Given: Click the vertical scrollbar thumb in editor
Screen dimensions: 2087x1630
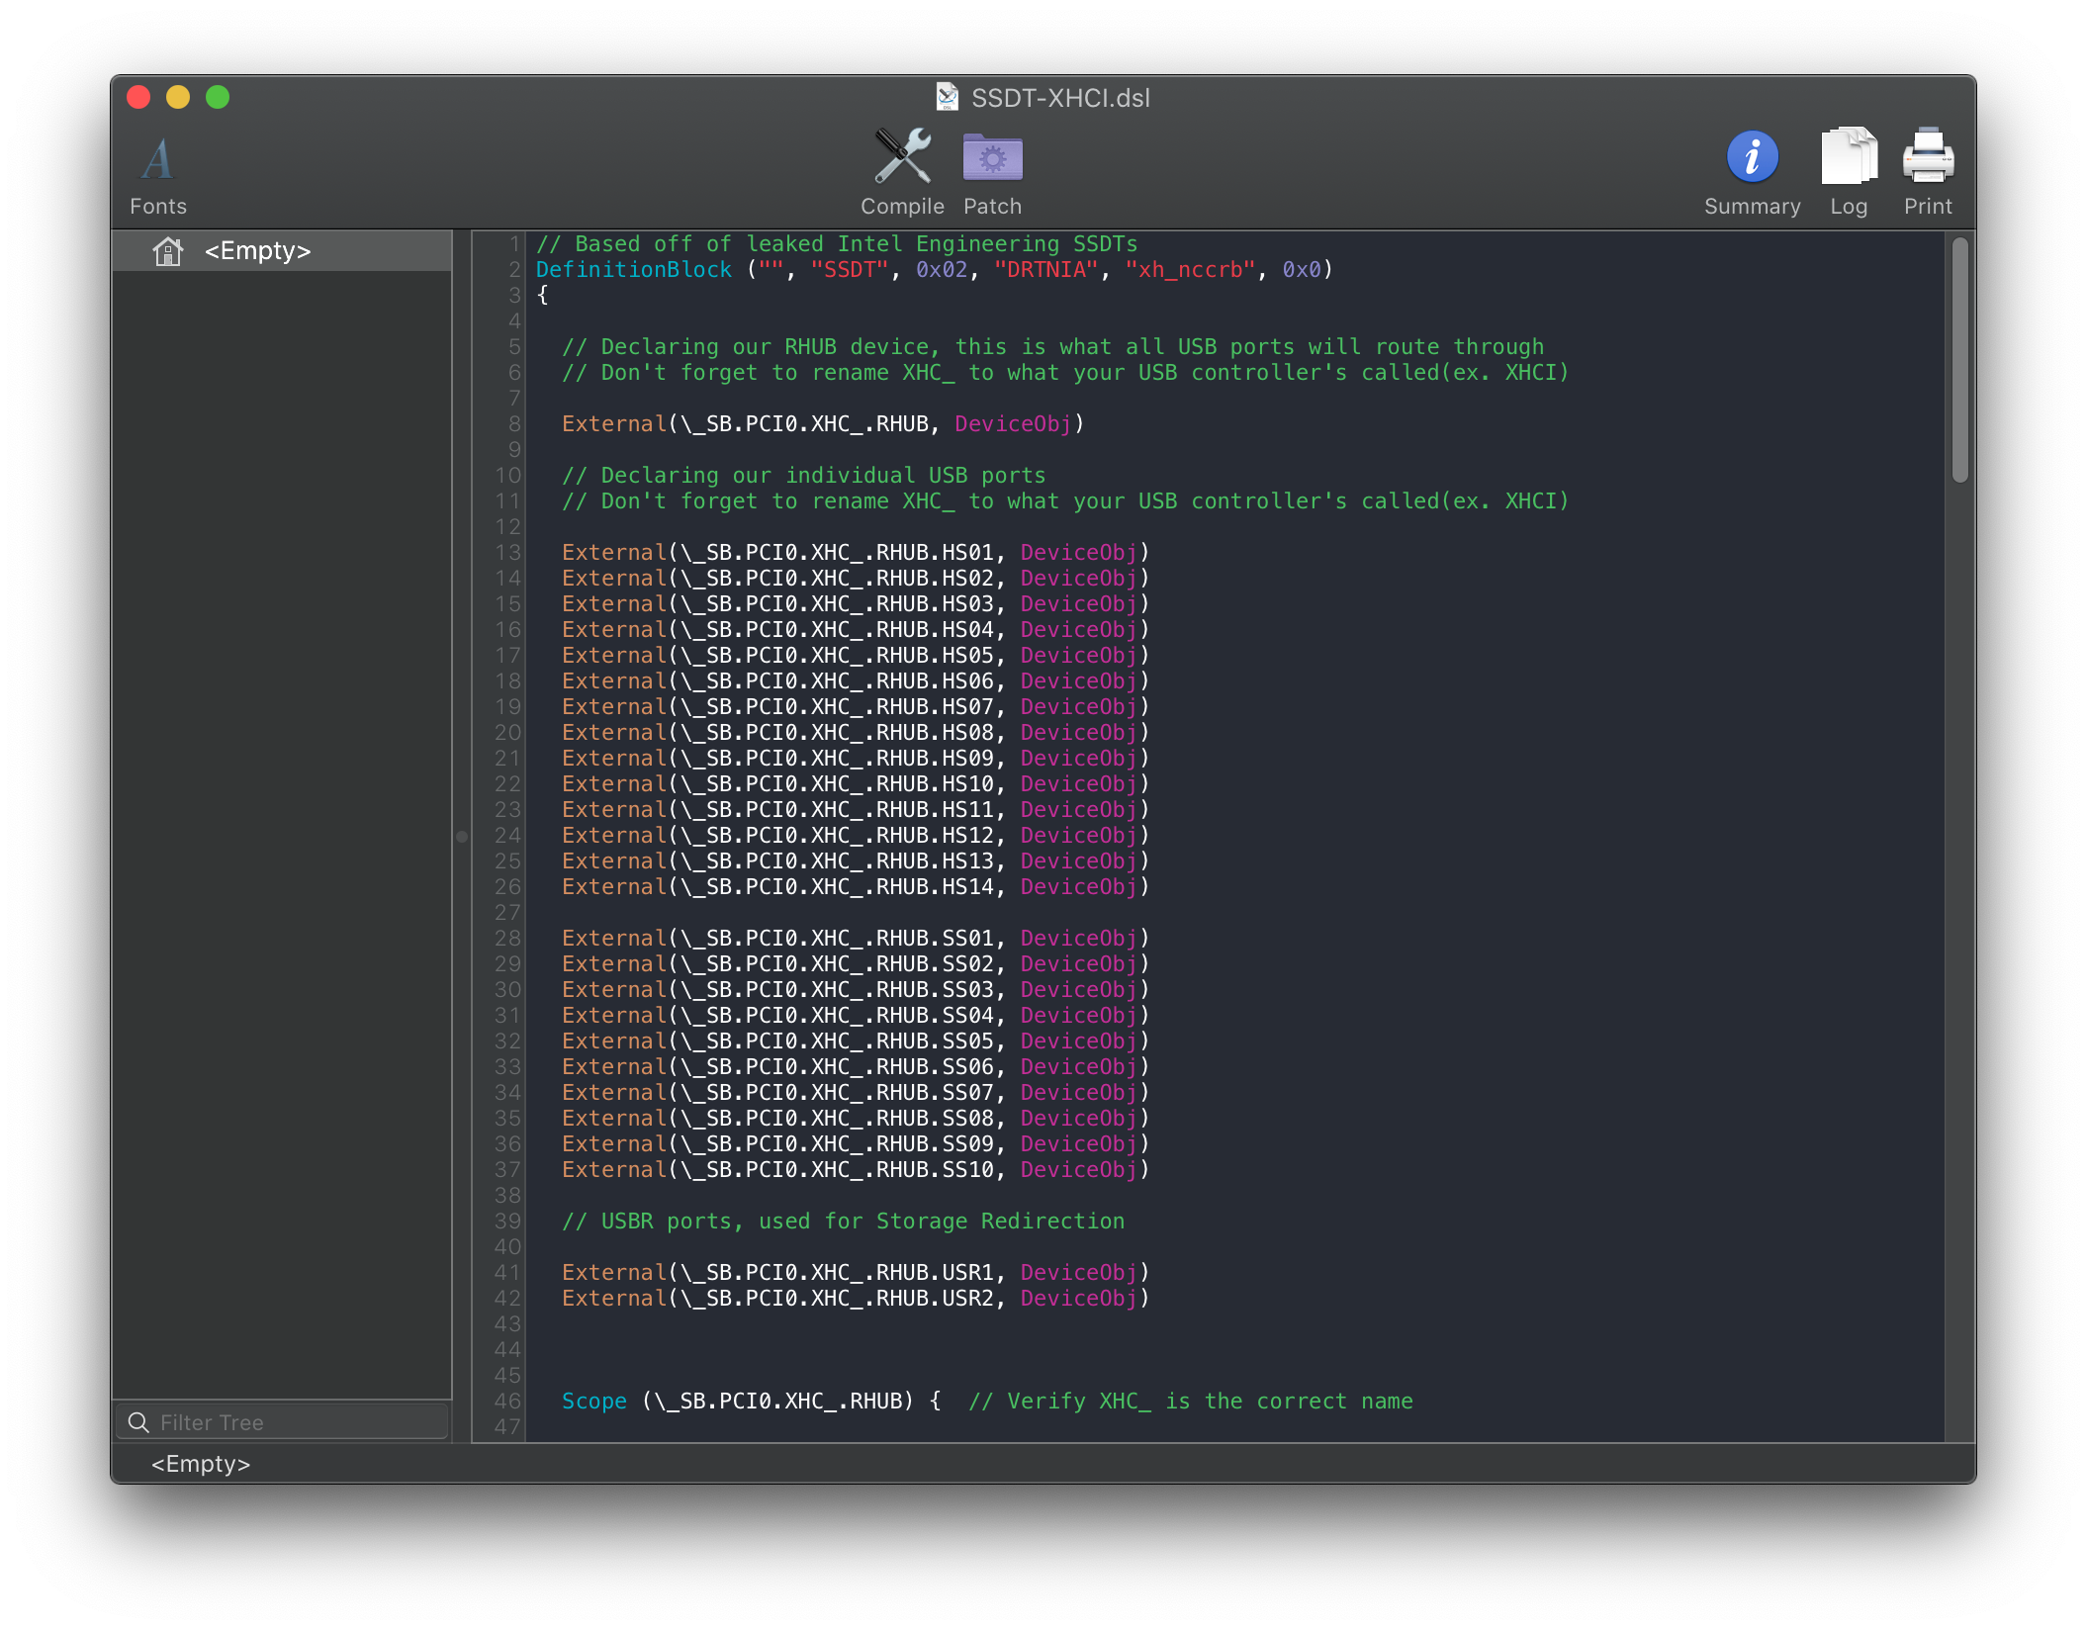Looking at the screenshot, I should point(1959,360).
